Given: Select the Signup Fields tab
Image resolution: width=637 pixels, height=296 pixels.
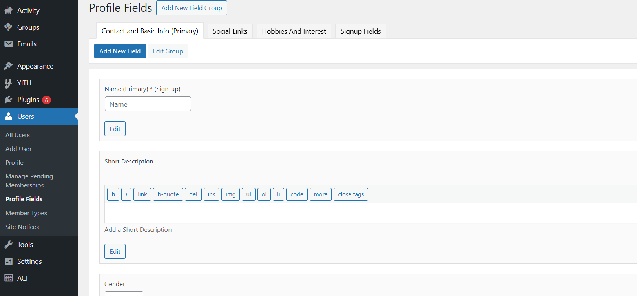Looking at the screenshot, I should pos(360,31).
